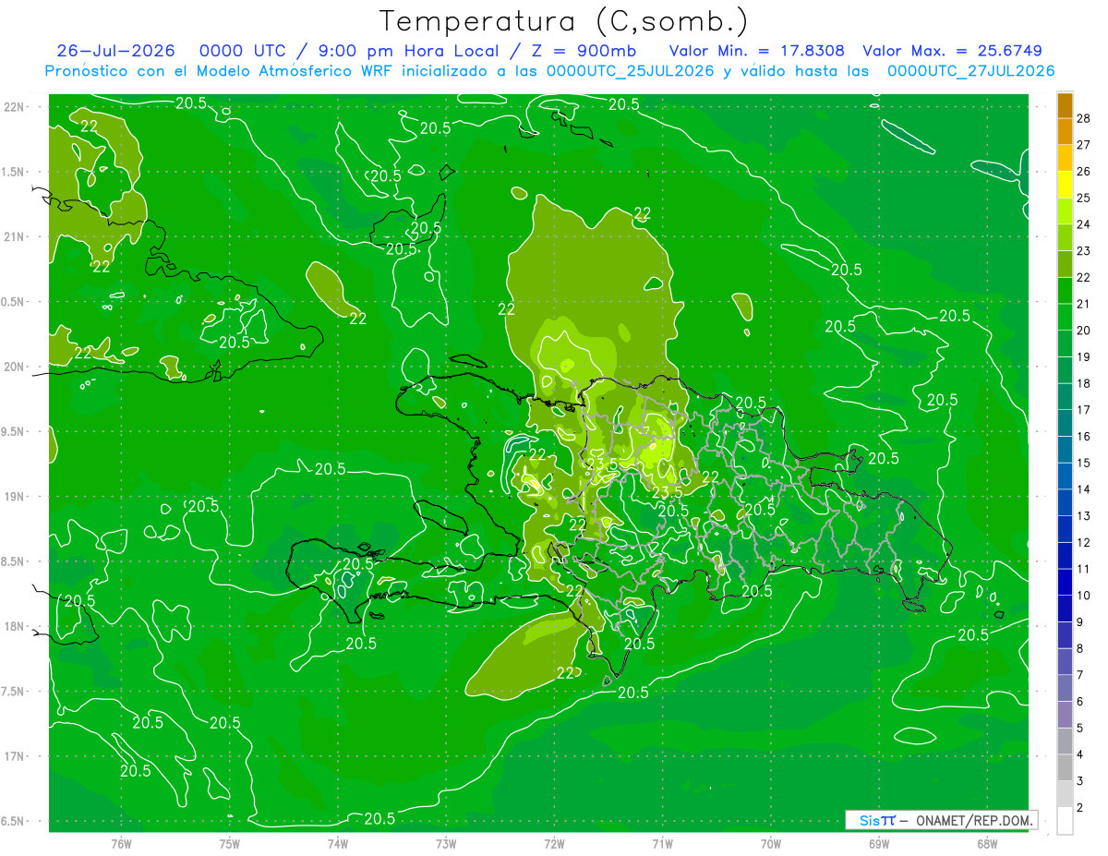This screenshot has height=856, width=1108.
Task: Click the "73W" longitude axis label
Action: [x=446, y=845]
